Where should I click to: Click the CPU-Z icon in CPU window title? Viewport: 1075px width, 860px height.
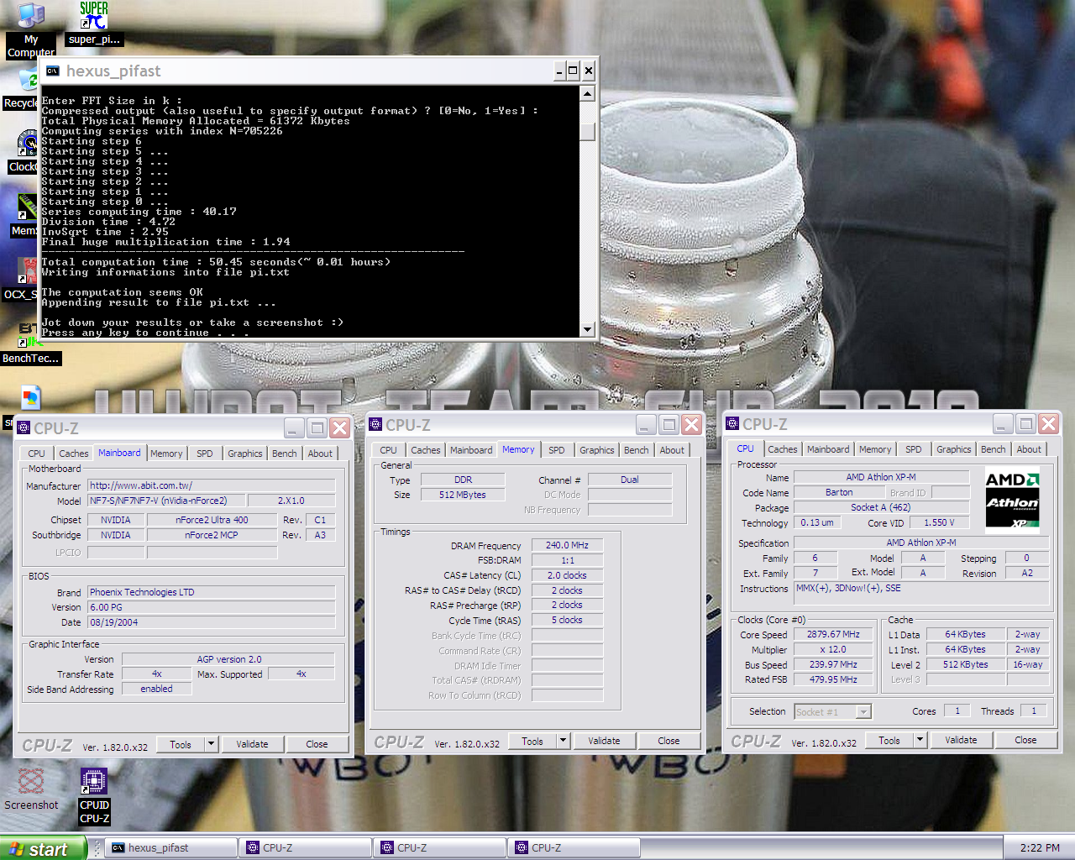(x=732, y=424)
